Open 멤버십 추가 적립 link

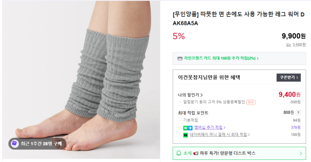(210, 128)
